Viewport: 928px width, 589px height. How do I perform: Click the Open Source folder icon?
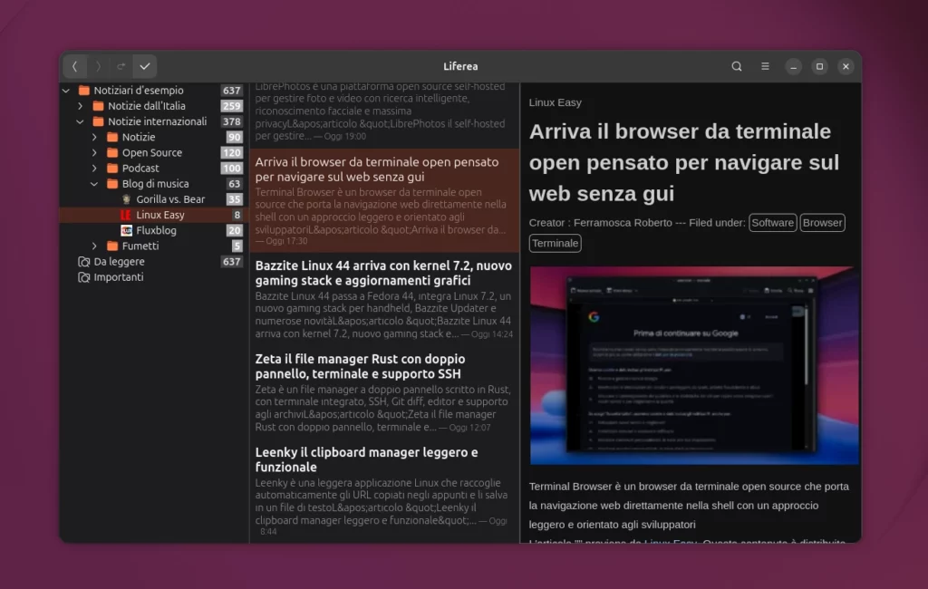[112, 153]
